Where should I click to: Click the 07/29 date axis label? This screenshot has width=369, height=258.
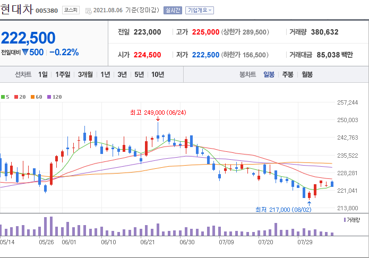[305, 242]
